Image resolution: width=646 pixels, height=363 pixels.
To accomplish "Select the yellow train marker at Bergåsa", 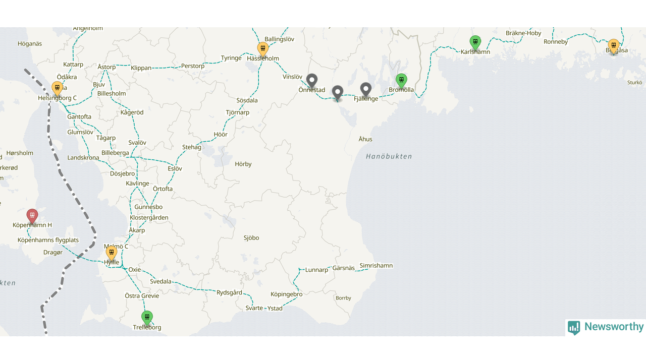I will pyautogui.click(x=614, y=46).
